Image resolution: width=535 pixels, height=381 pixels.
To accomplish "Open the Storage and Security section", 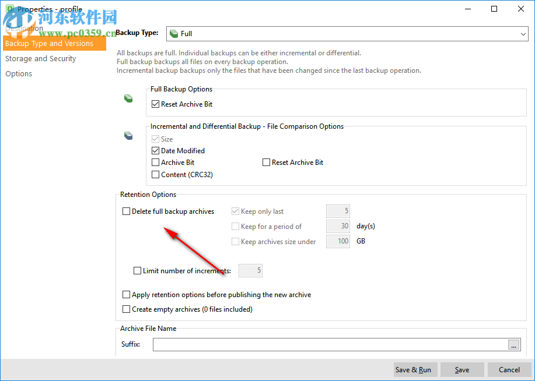I will 40,58.
